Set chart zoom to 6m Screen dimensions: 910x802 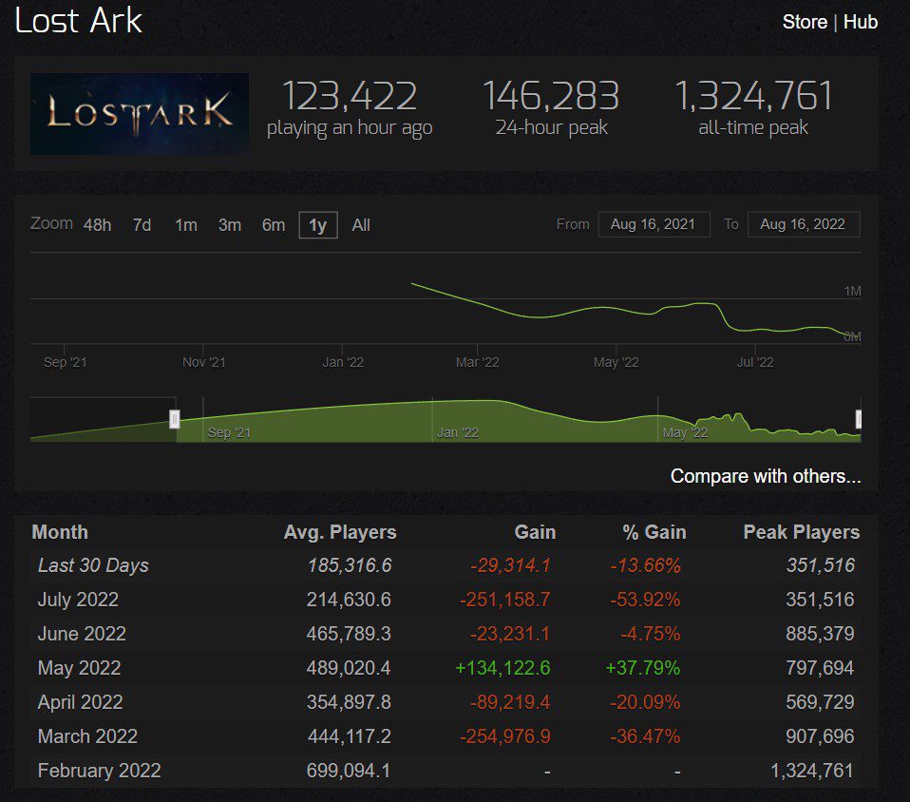[274, 225]
